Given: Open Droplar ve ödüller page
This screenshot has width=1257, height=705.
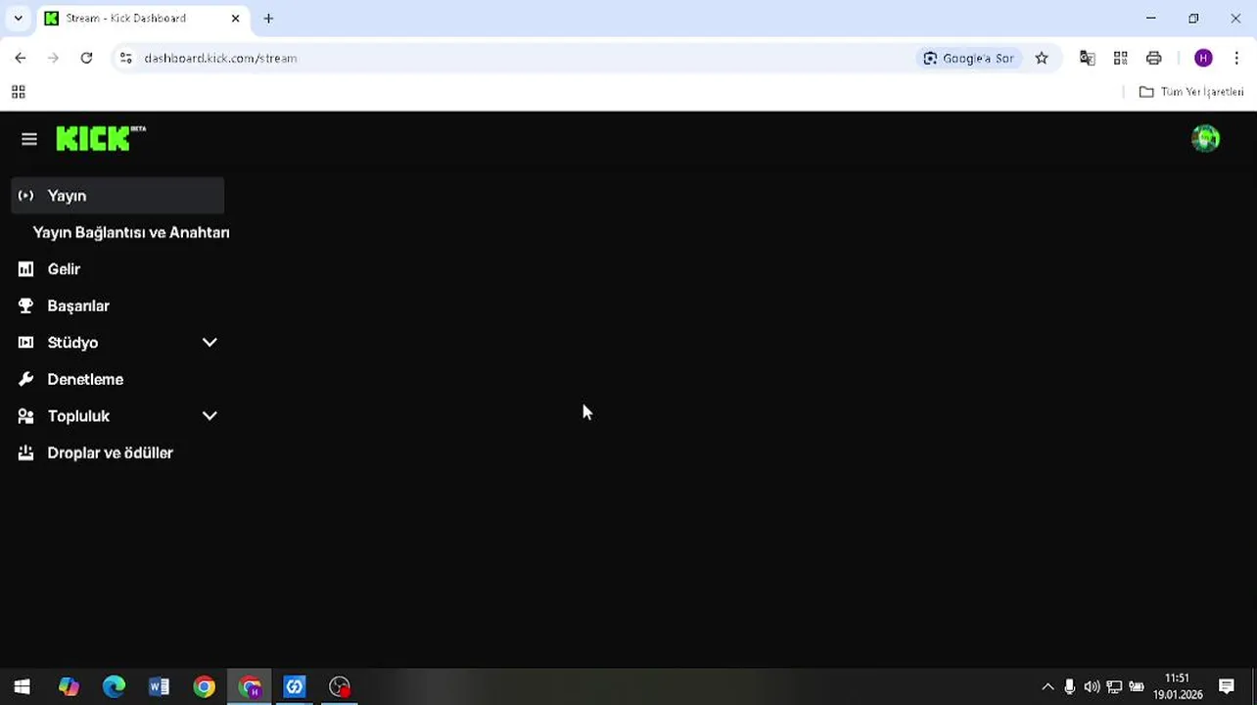Looking at the screenshot, I should tap(110, 452).
